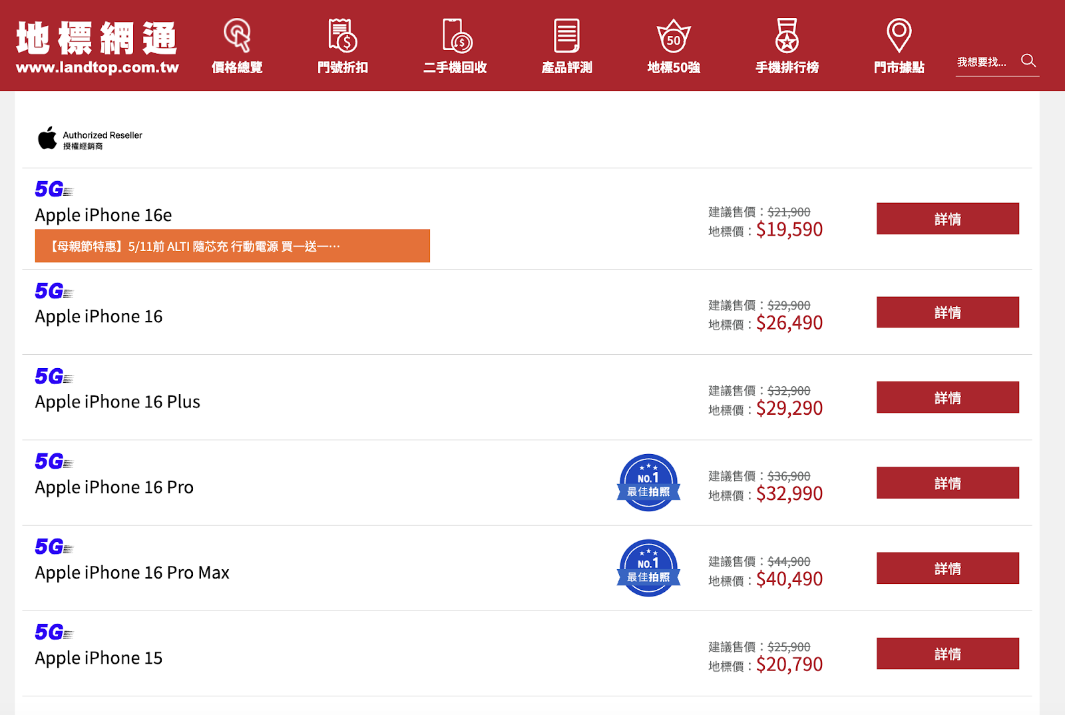Click the struck-through $44,900 suggested price
The image size is (1065, 715).
pyautogui.click(x=789, y=561)
